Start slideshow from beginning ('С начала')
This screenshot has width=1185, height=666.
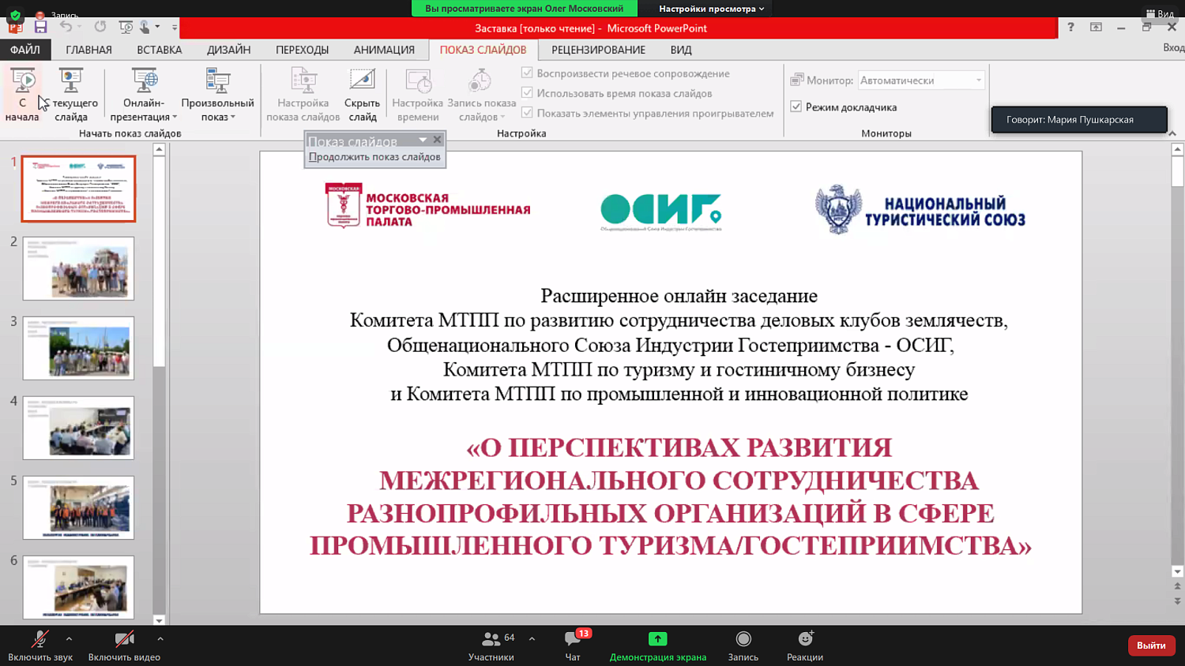pyautogui.click(x=24, y=93)
